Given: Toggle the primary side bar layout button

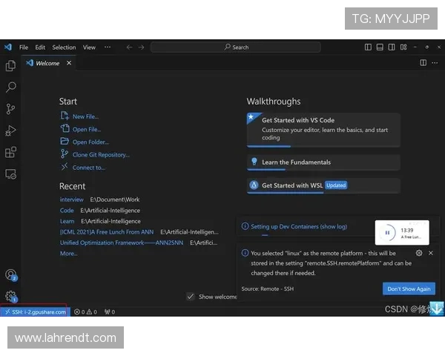Looking at the screenshot, I should click(369, 47).
